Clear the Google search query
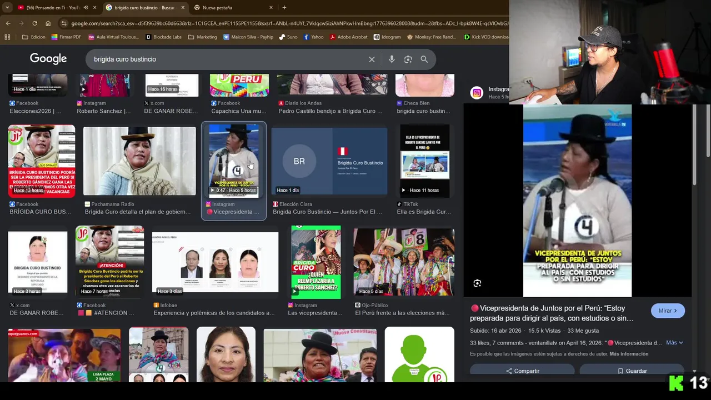Image resolution: width=711 pixels, height=400 pixels. pos(372,59)
